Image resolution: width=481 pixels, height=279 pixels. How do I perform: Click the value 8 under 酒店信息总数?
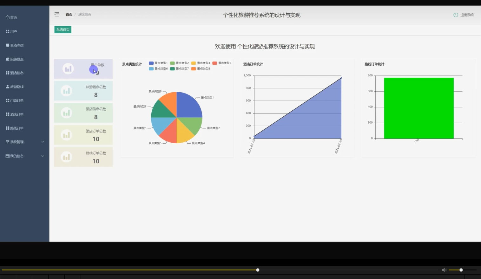pyautogui.click(x=96, y=117)
